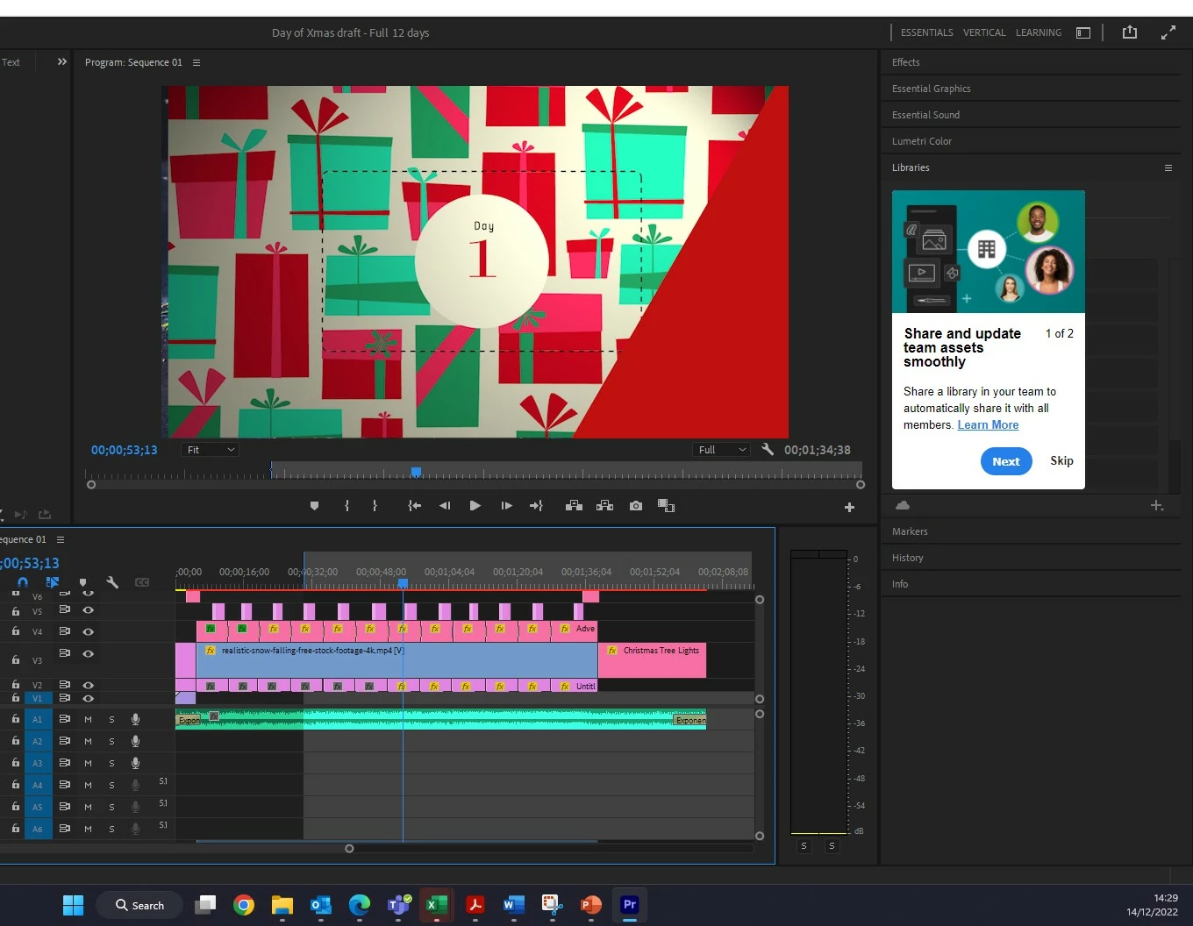The image size is (1193, 926).
Task: Step back one frame
Action: (x=445, y=506)
